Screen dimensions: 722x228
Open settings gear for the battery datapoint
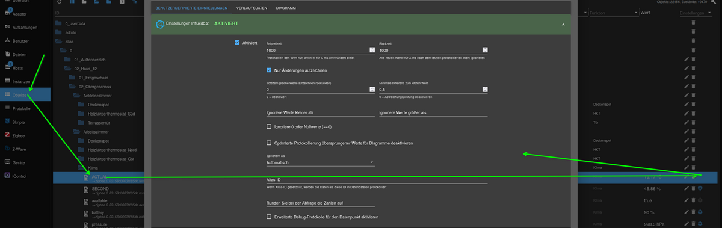[x=700, y=212]
